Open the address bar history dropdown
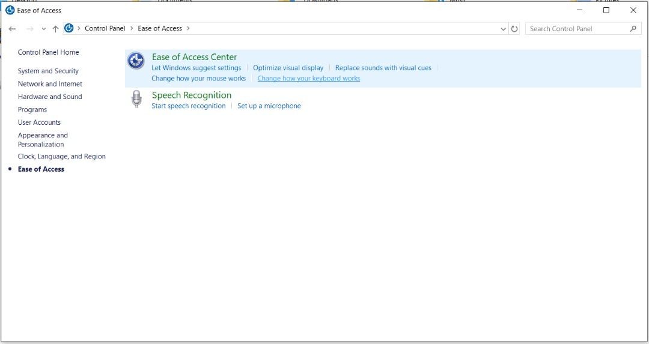Image resolution: width=649 pixels, height=344 pixels. (504, 29)
